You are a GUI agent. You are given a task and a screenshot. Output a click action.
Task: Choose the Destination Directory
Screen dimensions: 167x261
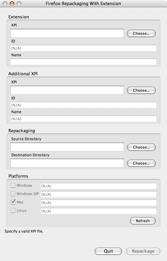click(141, 163)
